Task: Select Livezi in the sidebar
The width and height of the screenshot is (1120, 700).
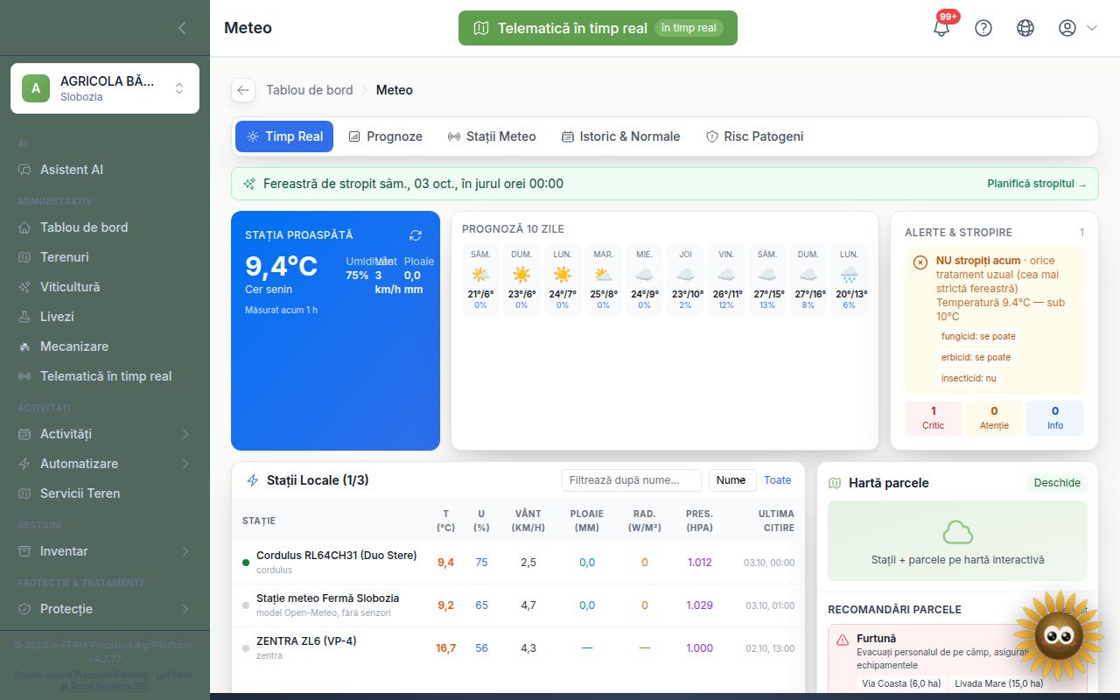Action: point(105,317)
